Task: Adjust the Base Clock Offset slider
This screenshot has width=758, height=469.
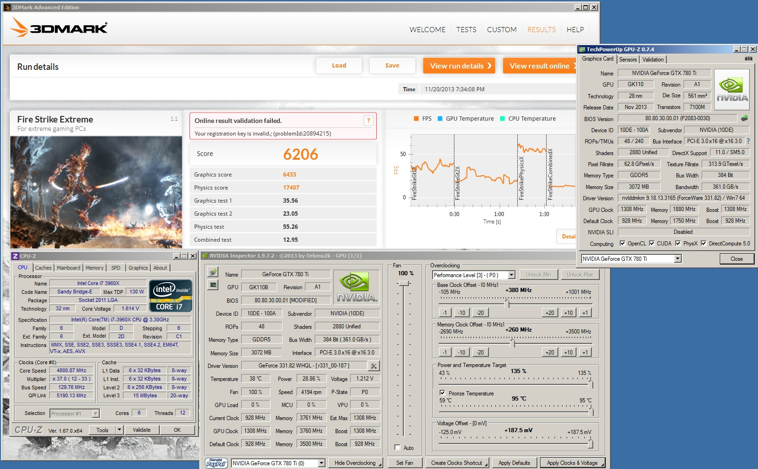Action: point(507,304)
